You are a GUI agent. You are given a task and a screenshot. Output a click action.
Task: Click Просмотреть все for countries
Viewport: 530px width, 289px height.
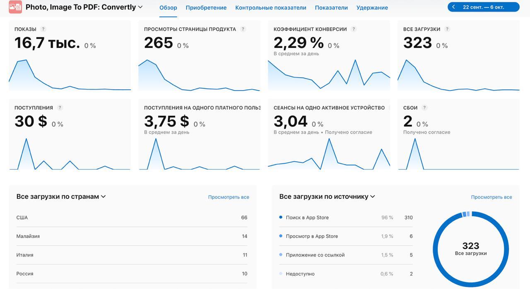click(229, 197)
